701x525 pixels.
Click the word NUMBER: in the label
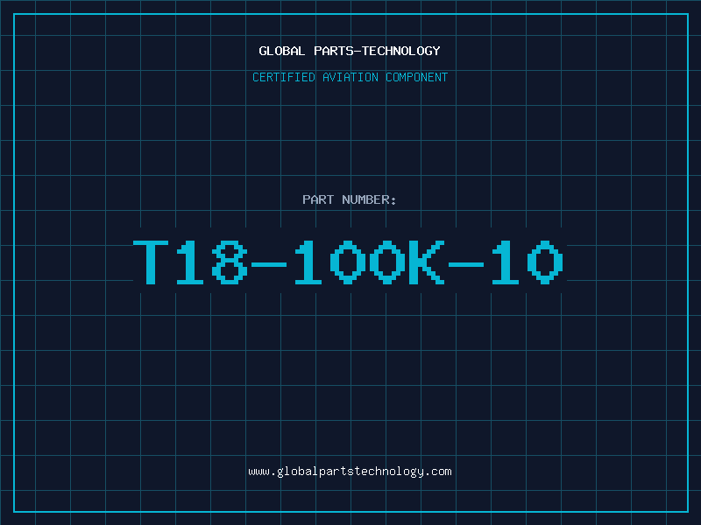tap(369, 199)
